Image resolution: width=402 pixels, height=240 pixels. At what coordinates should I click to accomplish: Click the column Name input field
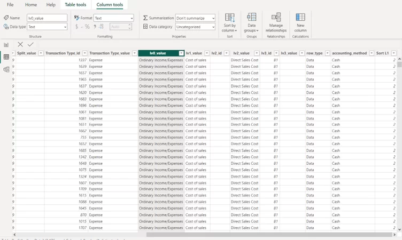point(47,18)
